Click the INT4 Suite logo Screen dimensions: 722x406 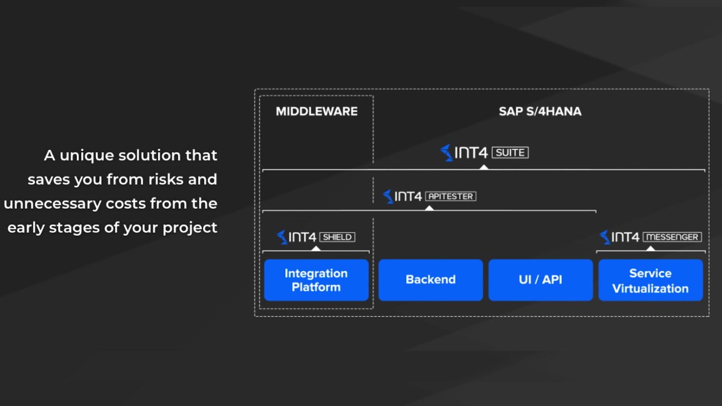484,152
